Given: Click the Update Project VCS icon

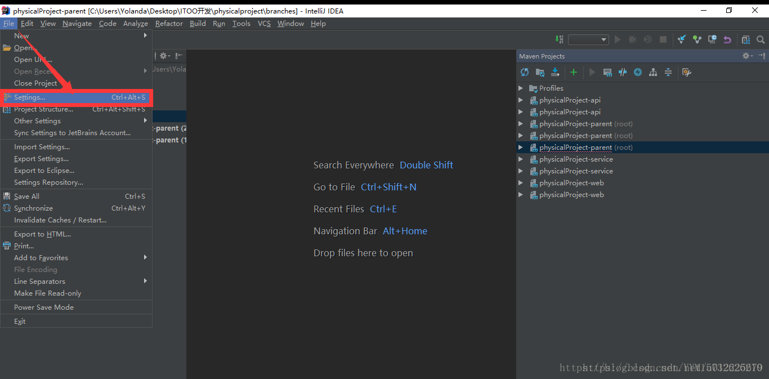Looking at the screenshot, I should coord(682,39).
